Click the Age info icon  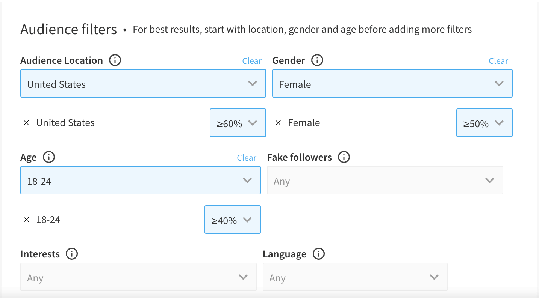point(49,157)
